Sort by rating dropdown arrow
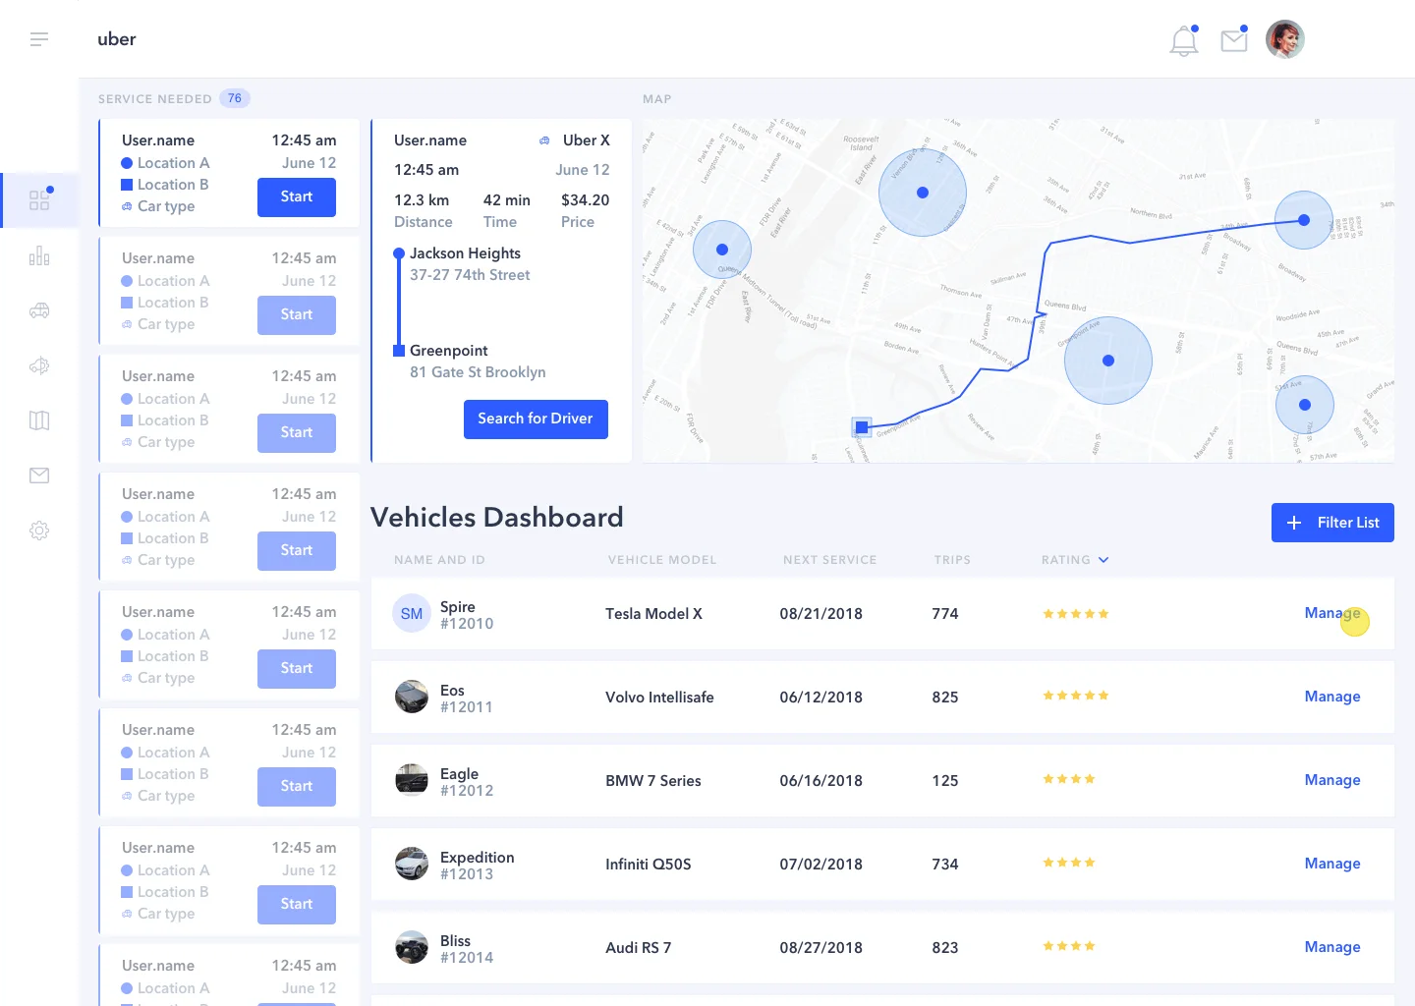1415x1006 pixels. click(x=1104, y=560)
